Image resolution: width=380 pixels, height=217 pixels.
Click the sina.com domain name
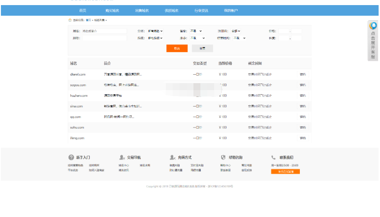pyautogui.click(x=76, y=106)
